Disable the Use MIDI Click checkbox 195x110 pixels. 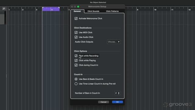tap(76, 32)
